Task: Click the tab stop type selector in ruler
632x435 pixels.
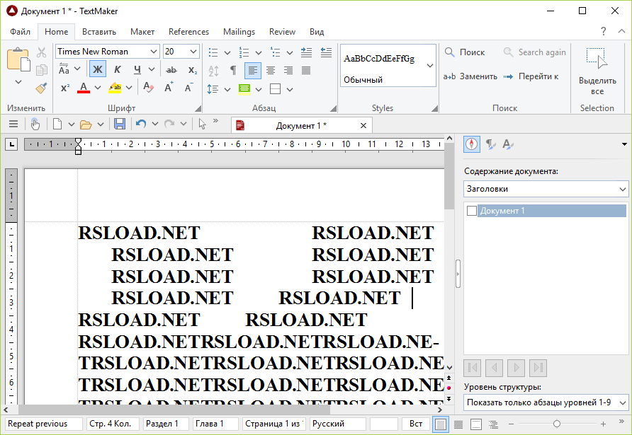Action: [11, 144]
